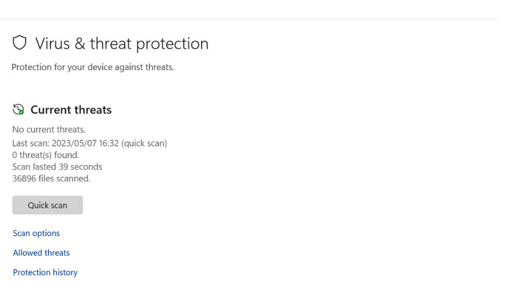Open Scan options

[x=36, y=233]
